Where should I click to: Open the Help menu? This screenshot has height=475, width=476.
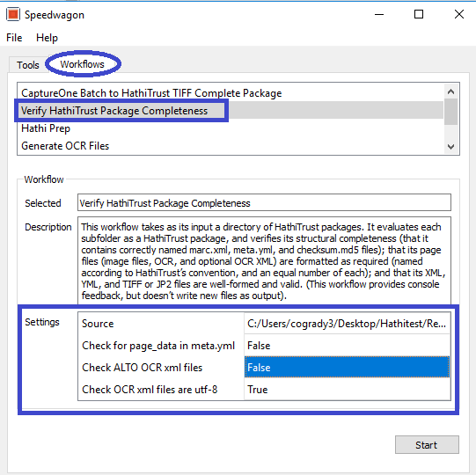47,38
